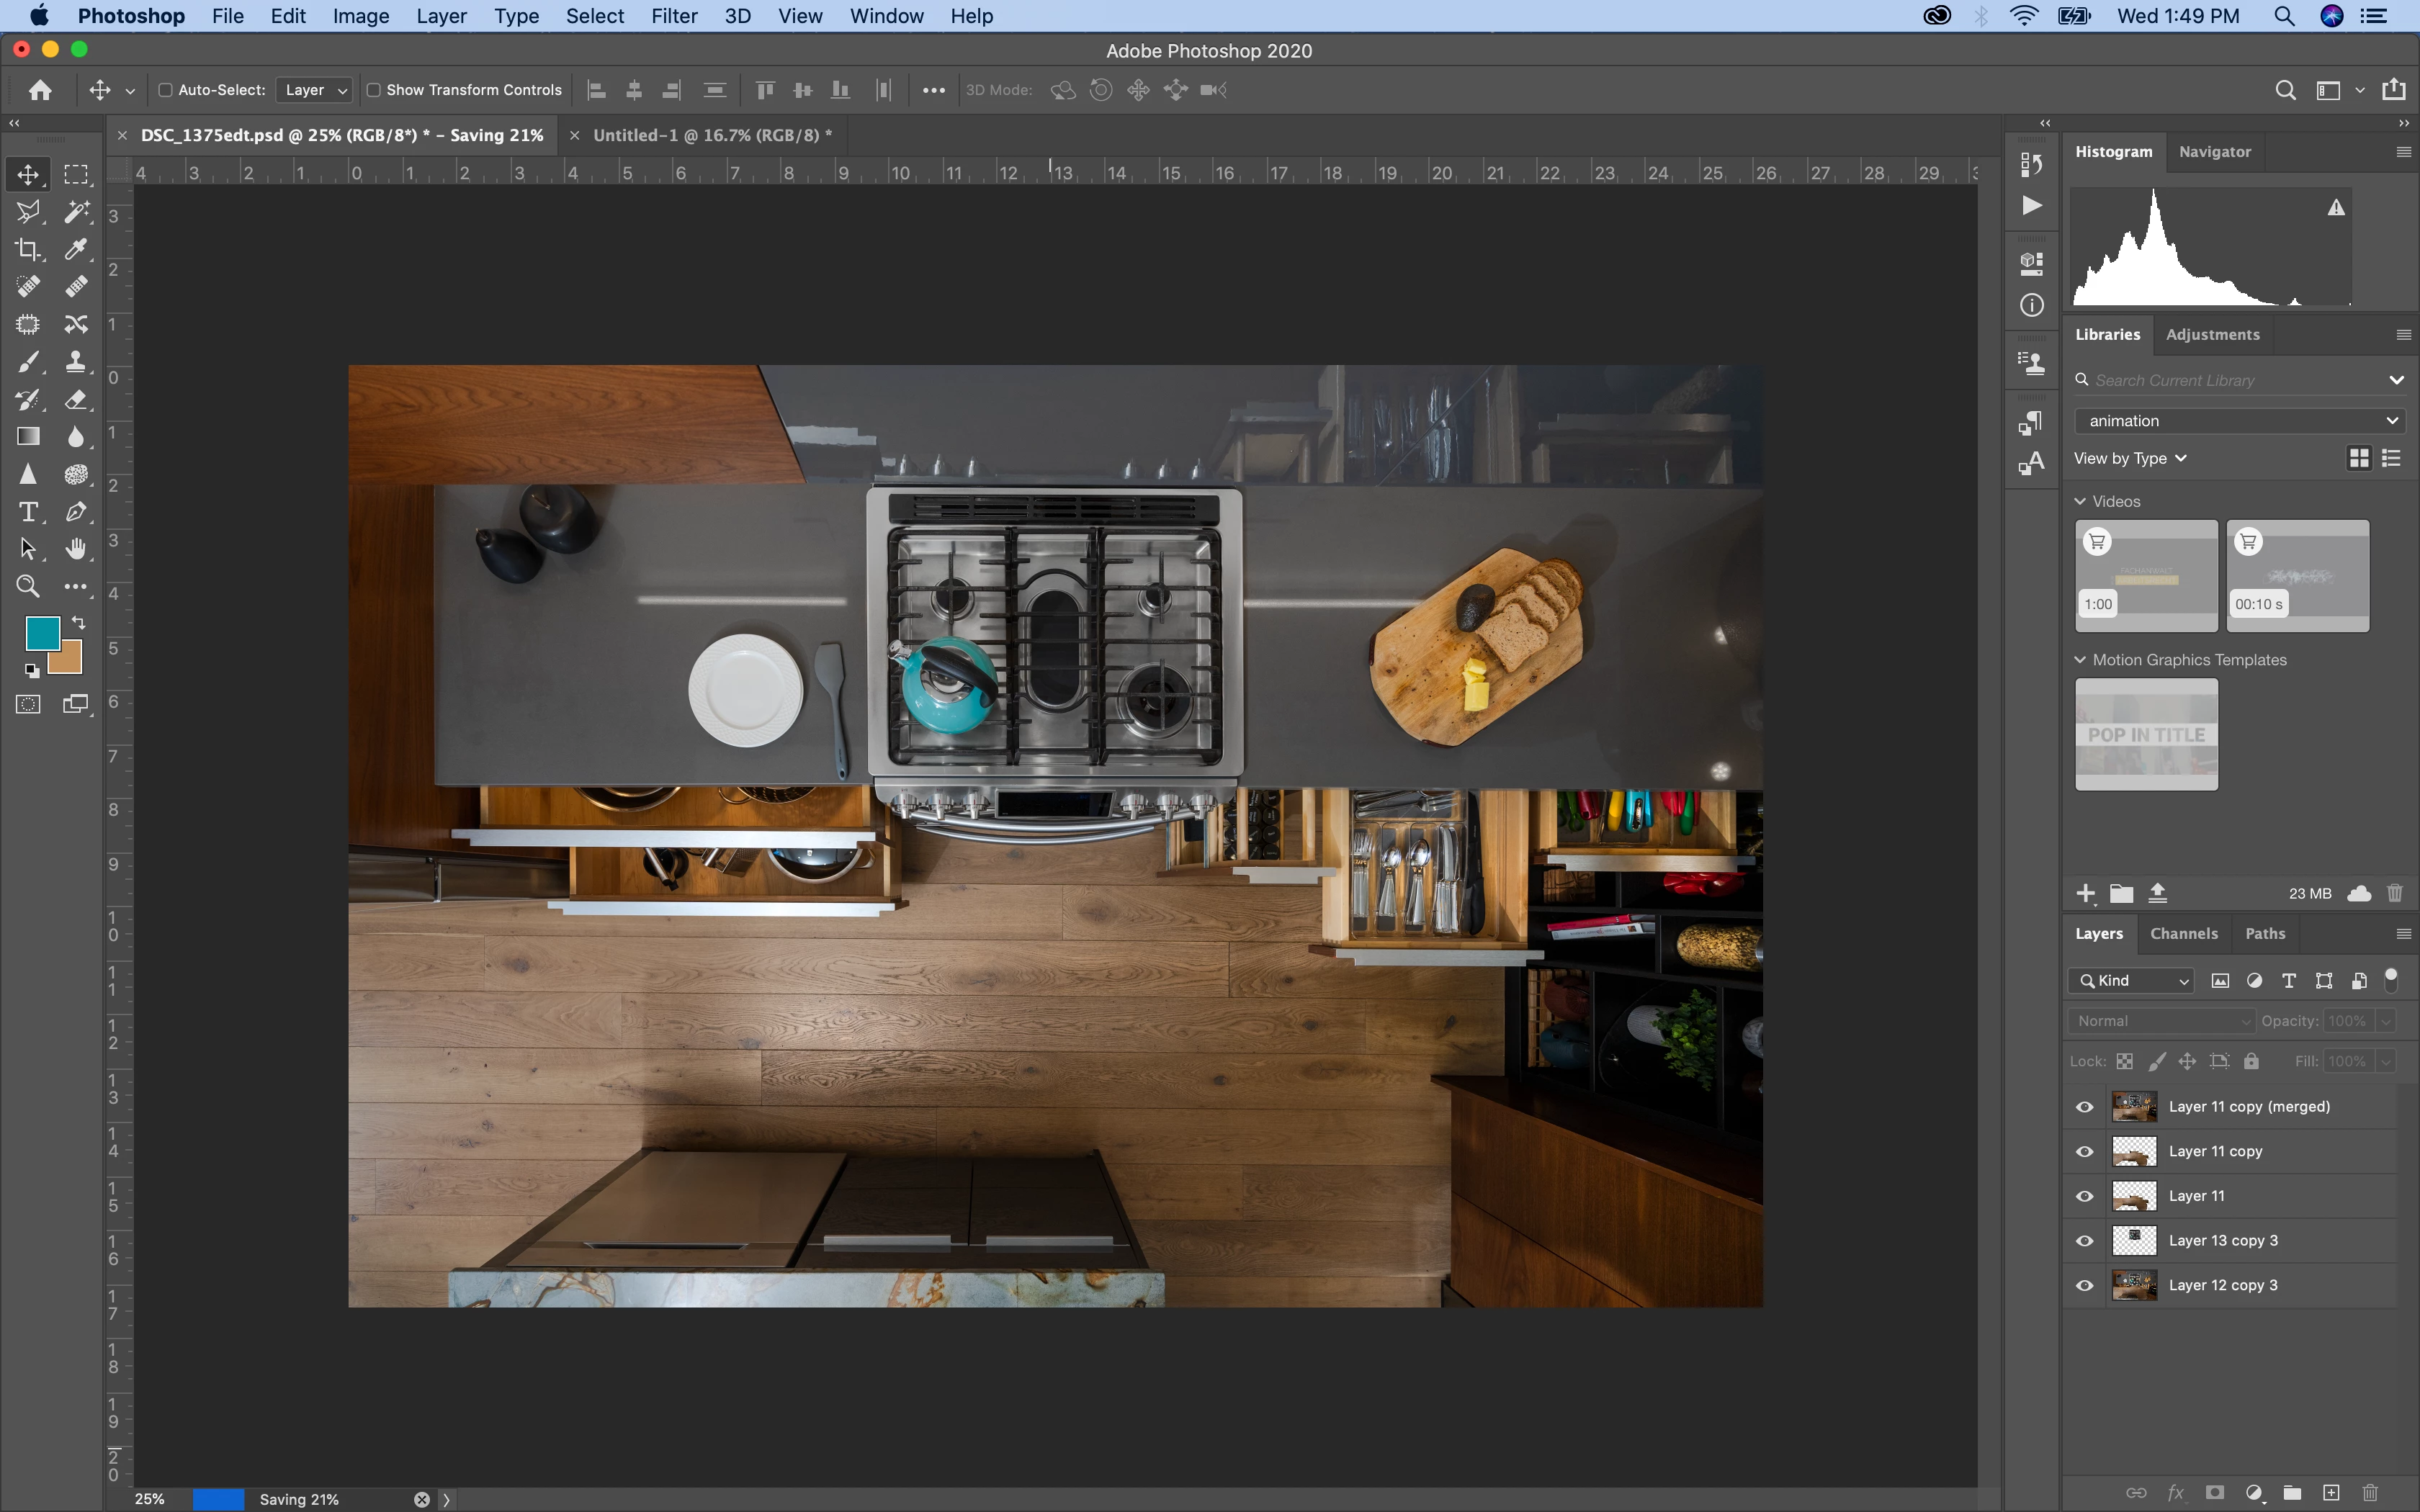This screenshot has width=2420, height=1512.
Task: Open the Filter menu
Action: click(673, 16)
